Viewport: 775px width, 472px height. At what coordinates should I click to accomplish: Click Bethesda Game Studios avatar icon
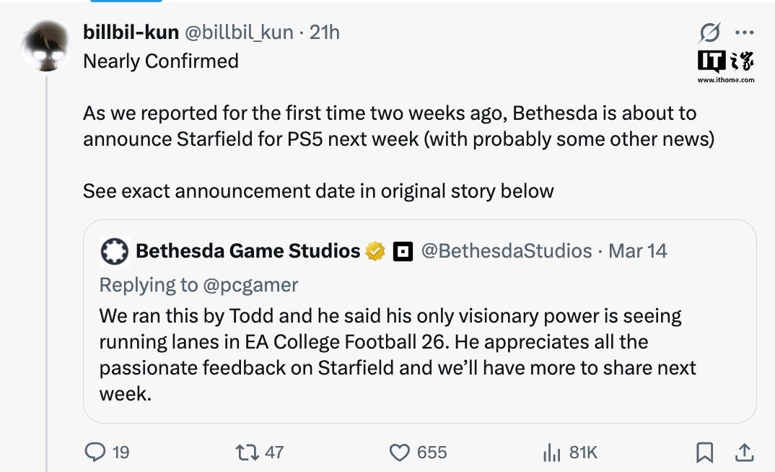coord(115,251)
